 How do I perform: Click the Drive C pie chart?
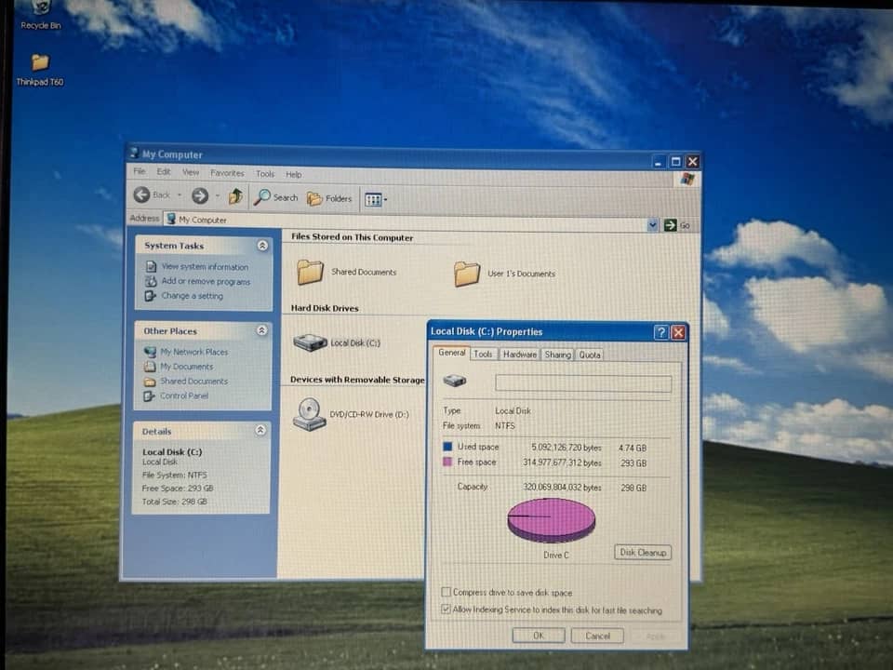551,520
